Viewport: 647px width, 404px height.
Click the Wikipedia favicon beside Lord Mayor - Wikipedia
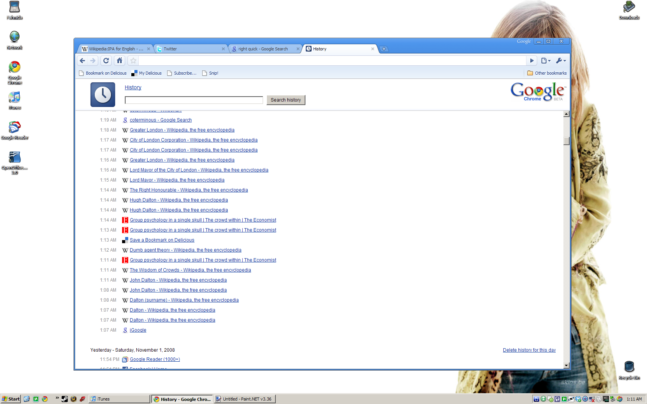click(125, 180)
